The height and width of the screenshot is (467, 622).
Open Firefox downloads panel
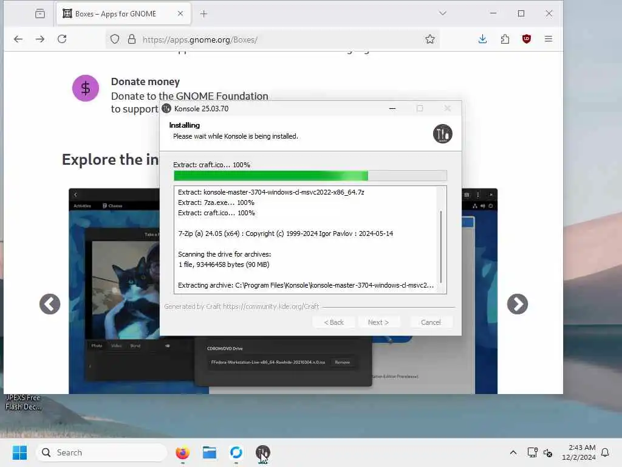(482, 39)
